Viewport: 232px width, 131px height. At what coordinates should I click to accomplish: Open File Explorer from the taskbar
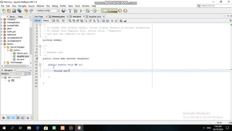(x=29, y=128)
